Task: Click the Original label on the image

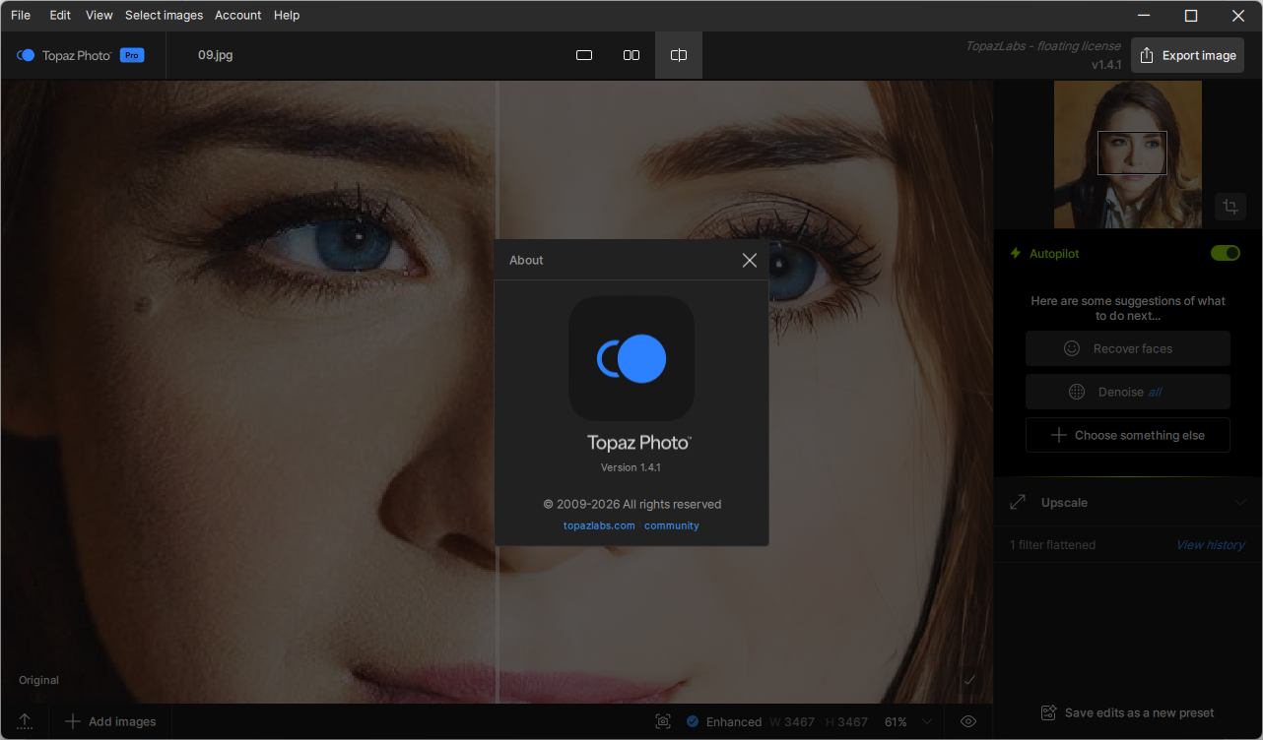Action: [x=38, y=680]
